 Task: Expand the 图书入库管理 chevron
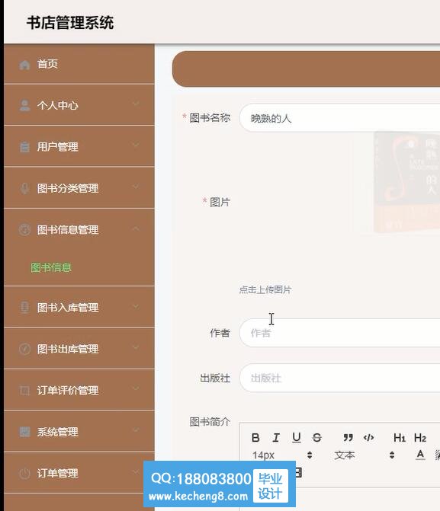tap(136, 306)
